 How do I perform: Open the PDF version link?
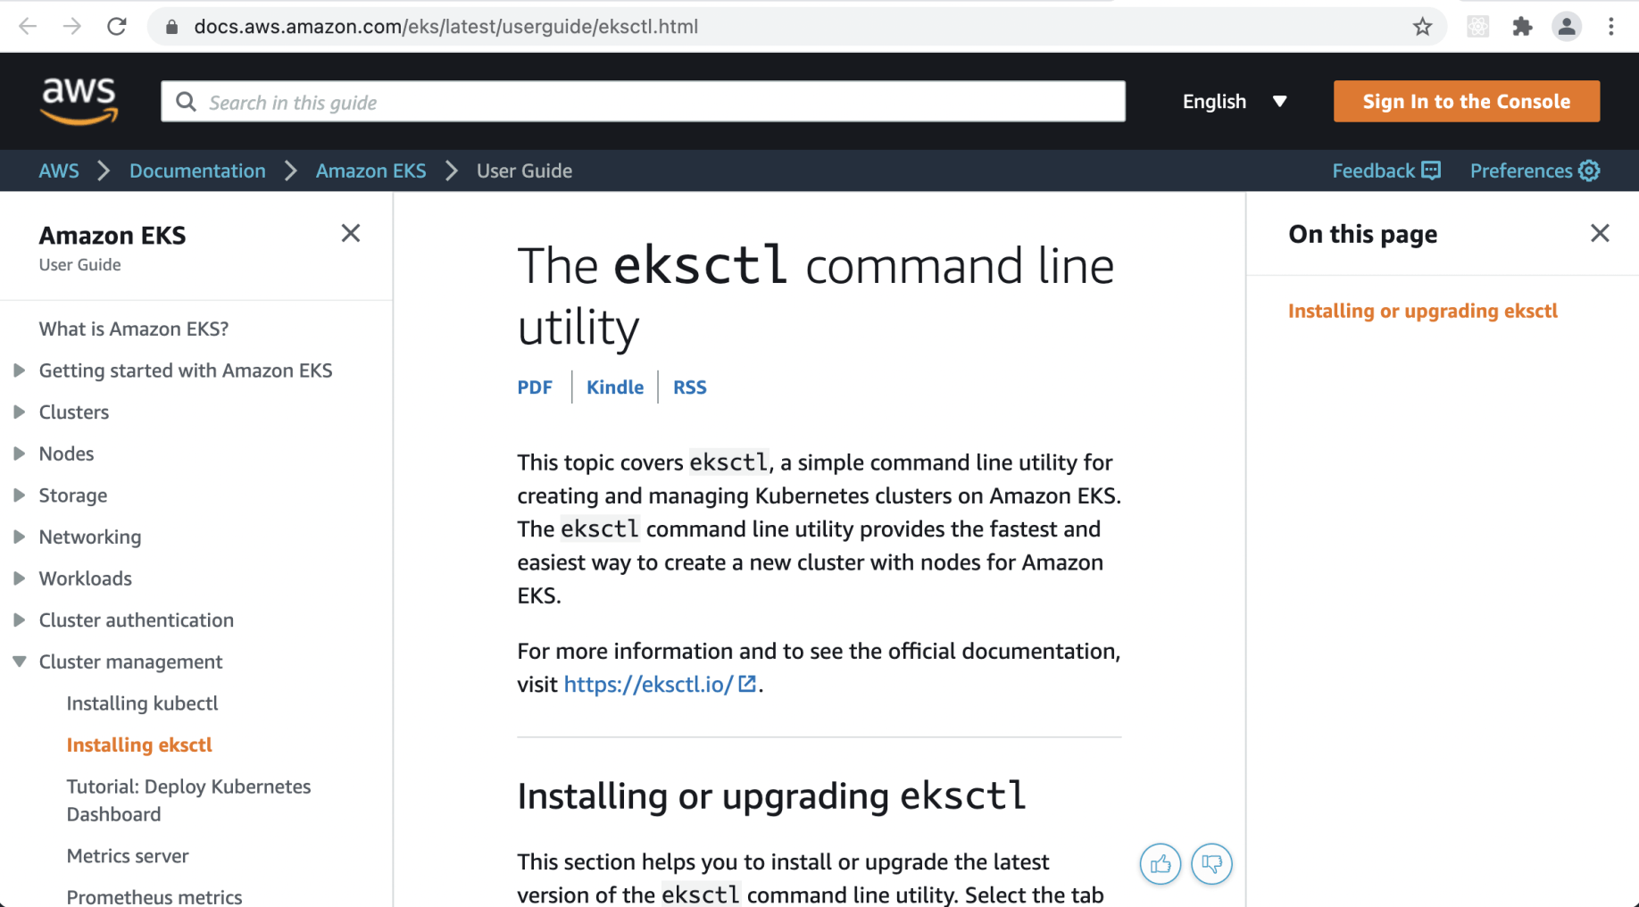tap(535, 387)
